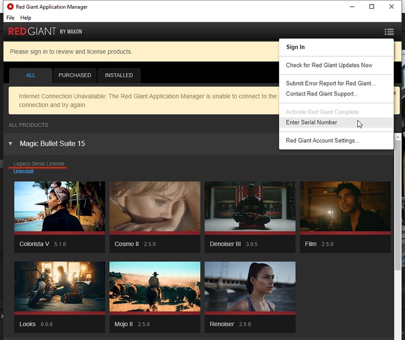
Task: Switch to the PURCHASED tab
Action: point(74,75)
